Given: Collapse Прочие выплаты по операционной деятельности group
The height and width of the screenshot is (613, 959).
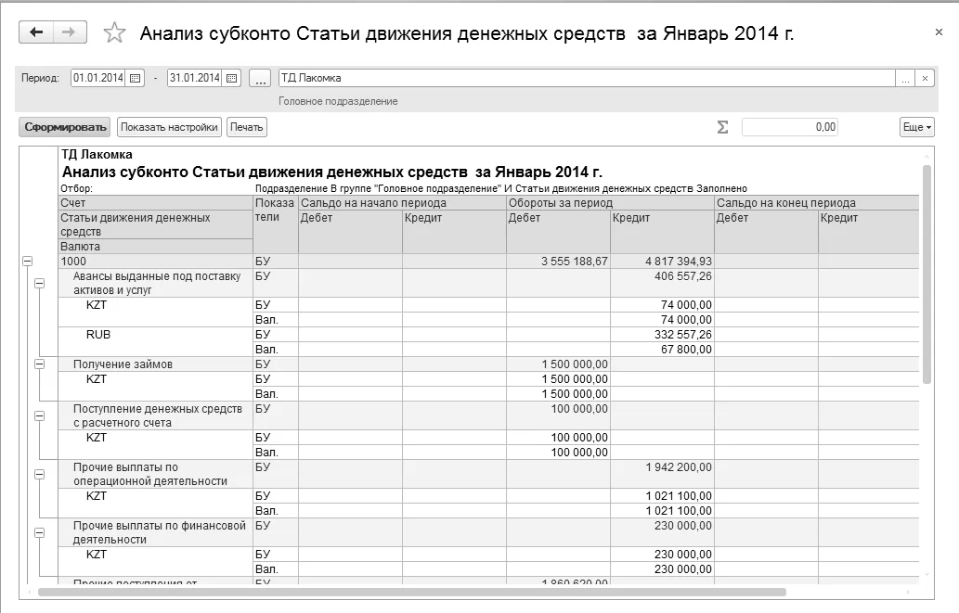Looking at the screenshot, I should click(39, 474).
